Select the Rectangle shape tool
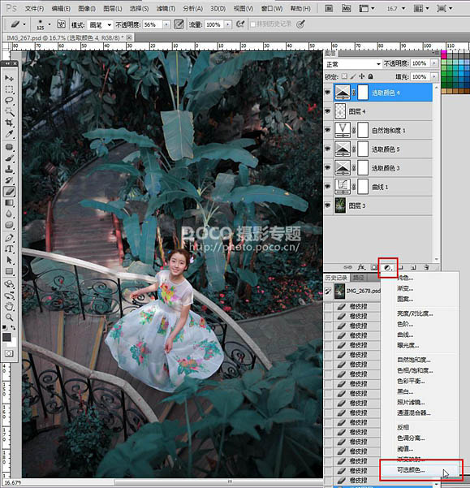The width and height of the screenshot is (470, 488). [9, 271]
